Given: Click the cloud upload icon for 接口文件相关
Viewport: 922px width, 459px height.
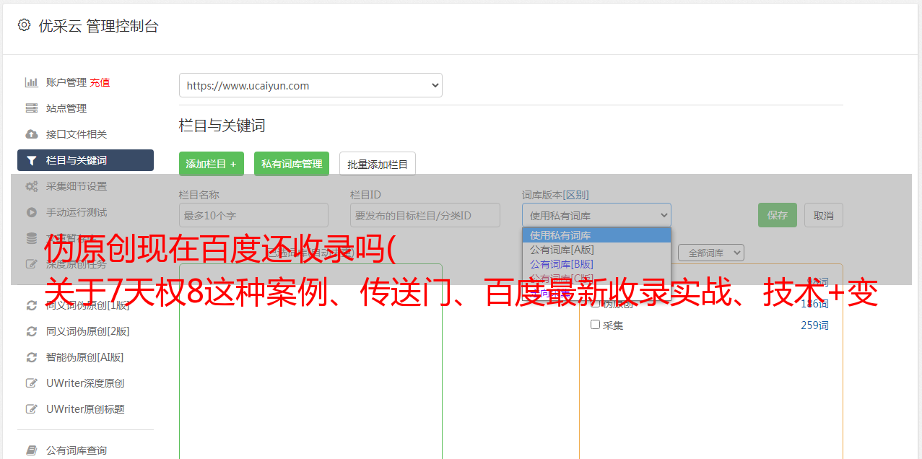Looking at the screenshot, I should click(32, 134).
